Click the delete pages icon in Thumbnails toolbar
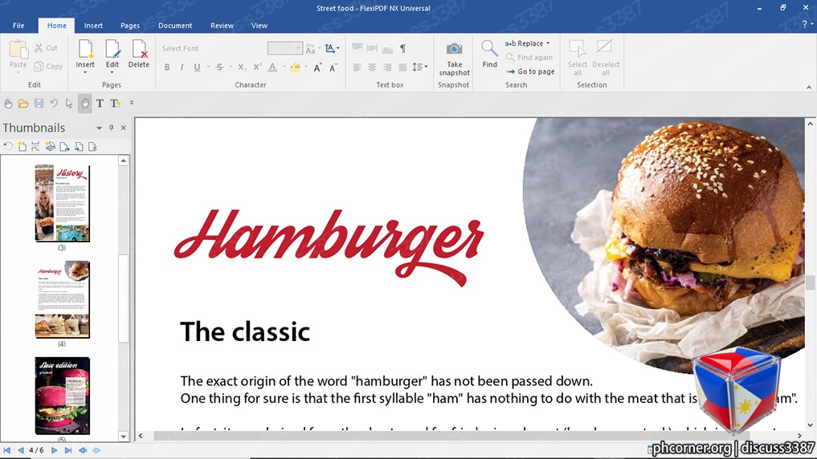Screen dimensions: 817x459 coord(92,147)
